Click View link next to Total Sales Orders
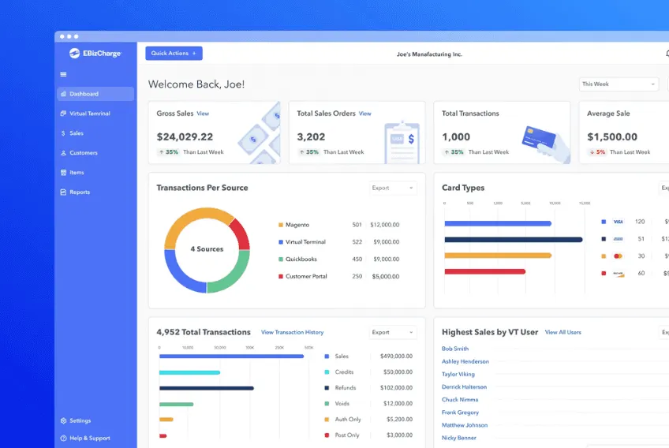Screen dimensions: 669x448 point(365,114)
